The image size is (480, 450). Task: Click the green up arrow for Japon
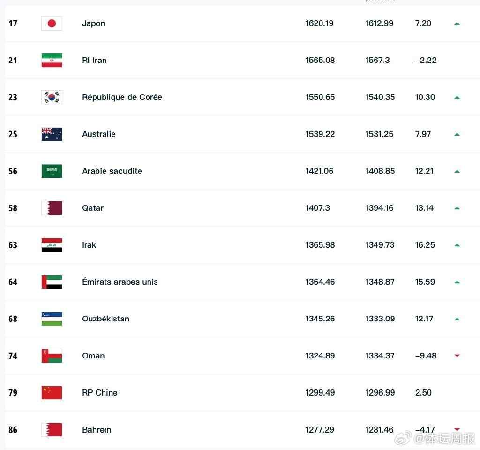coord(457,23)
